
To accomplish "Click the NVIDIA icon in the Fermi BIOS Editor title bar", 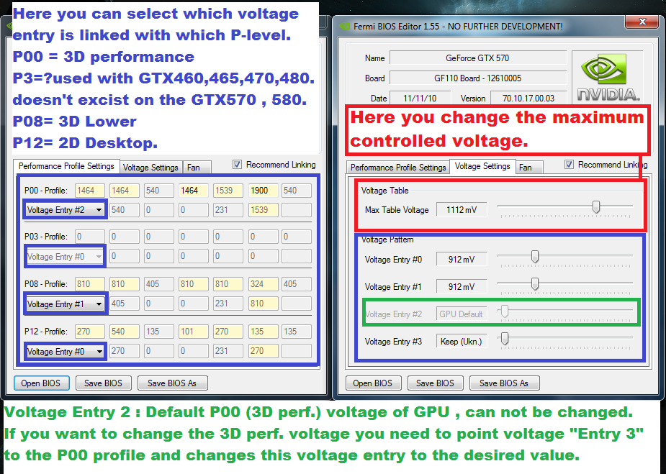I will tap(343, 27).
